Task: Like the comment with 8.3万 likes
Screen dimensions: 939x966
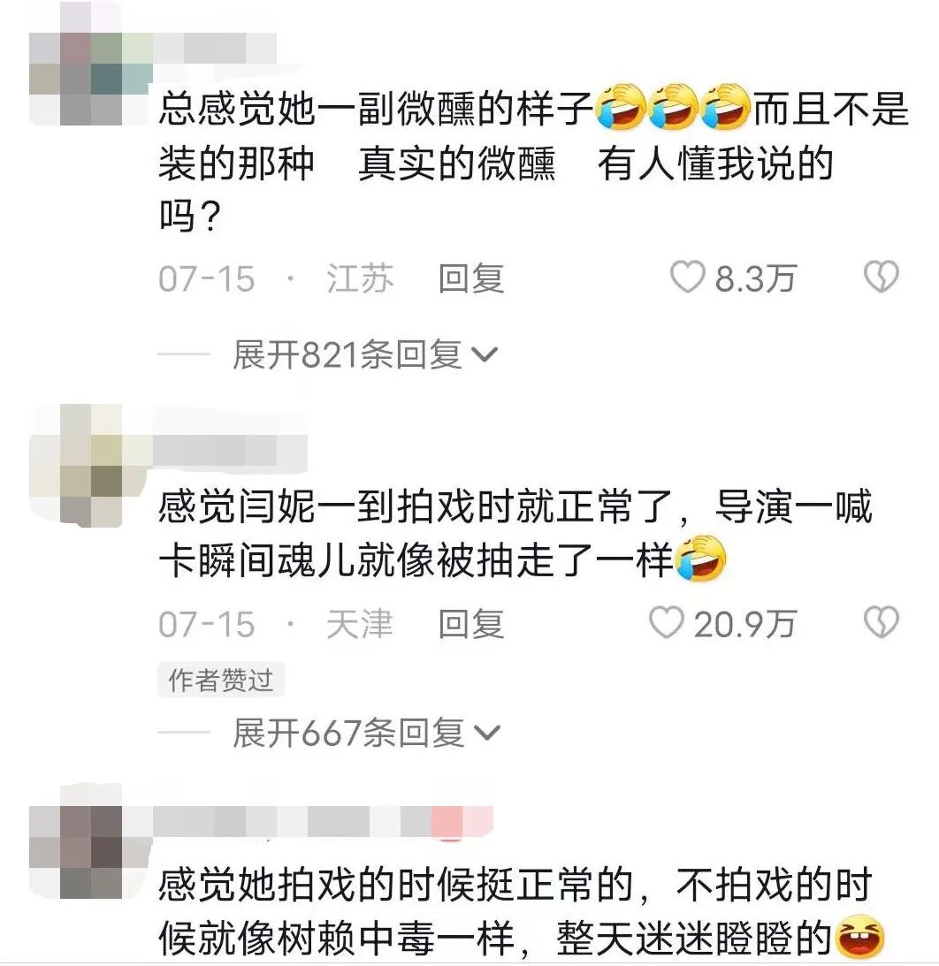Action: 687,278
